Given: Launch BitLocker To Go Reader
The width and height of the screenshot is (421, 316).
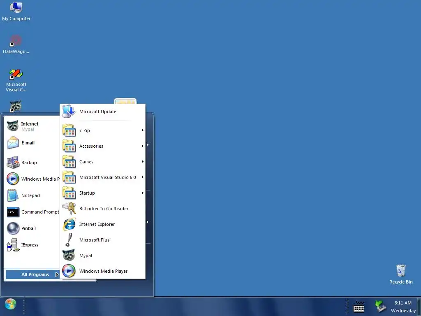Looking at the screenshot, I should pos(102,209).
